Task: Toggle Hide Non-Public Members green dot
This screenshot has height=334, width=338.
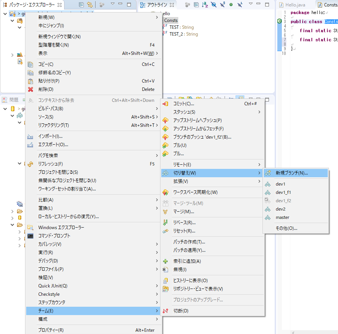Action: point(231,5)
